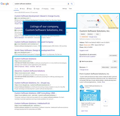Click the Send button
Screen dimensions: 120x116
tap(115, 61)
